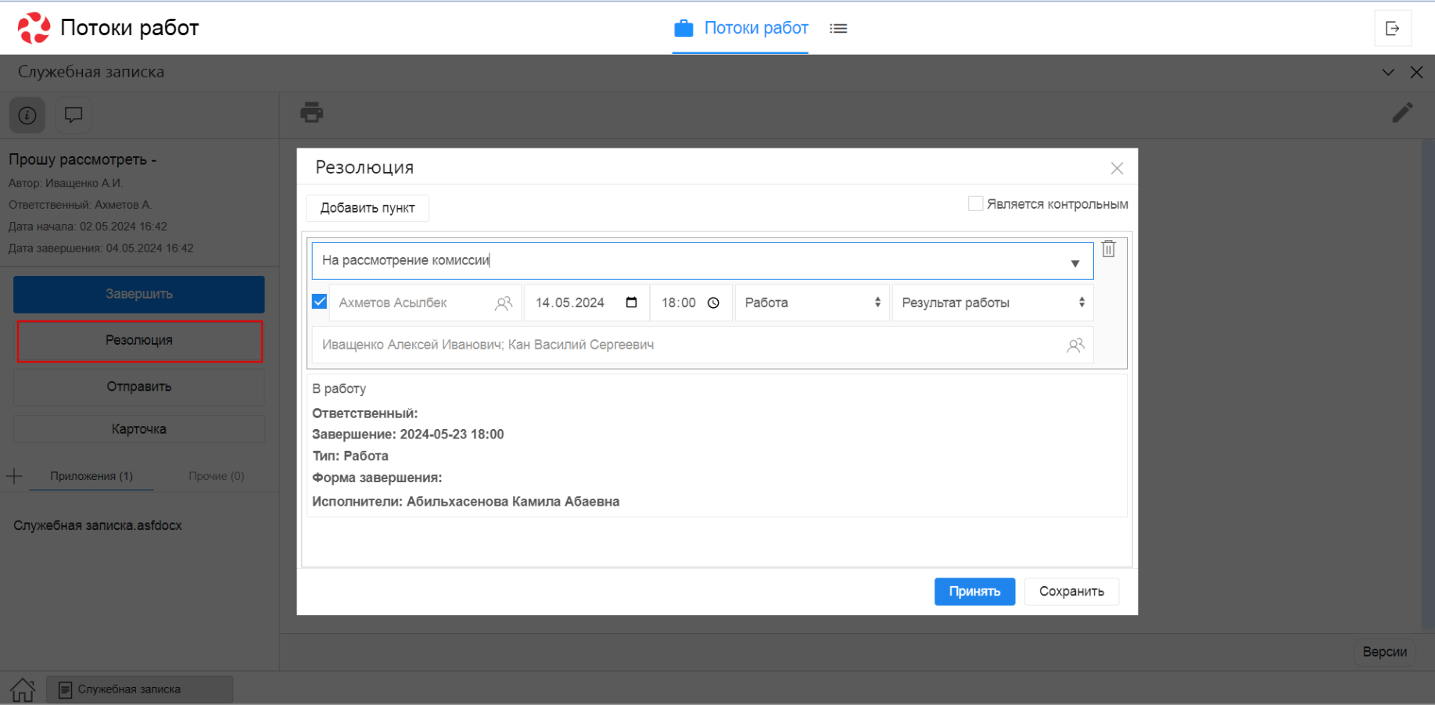The height and width of the screenshot is (705, 1435).
Task: Open the Работа type dropdown
Action: pos(813,302)
